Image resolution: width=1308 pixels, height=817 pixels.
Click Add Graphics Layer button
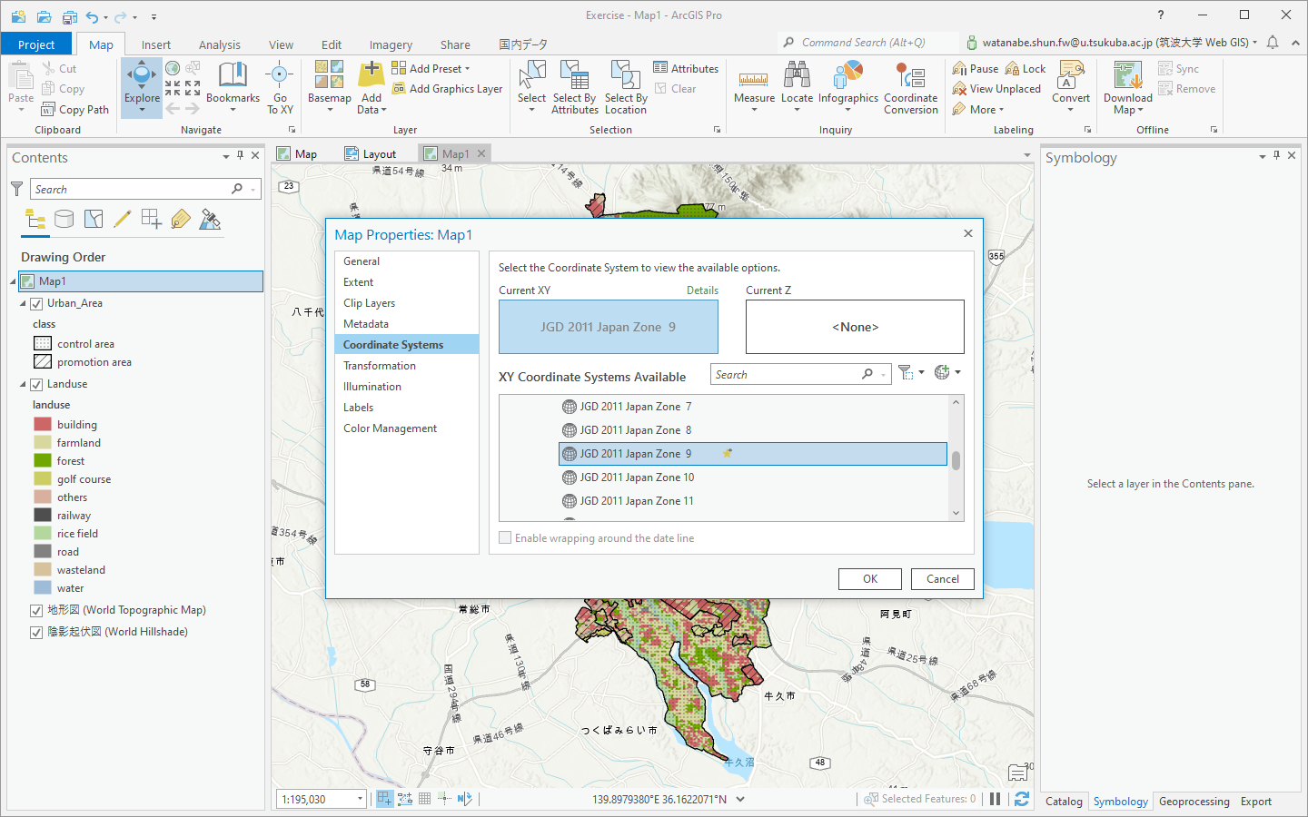[447, 89]
